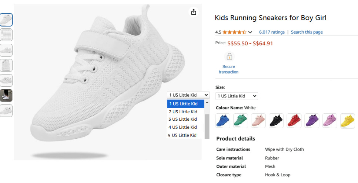358x183 pixels.
Task: Choose 4 US Little Kid from list
Action: [183, 127]
